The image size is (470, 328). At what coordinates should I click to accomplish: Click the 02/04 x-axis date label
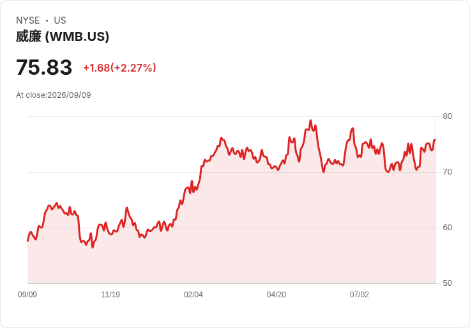pyautogui.click(x=193, y=295)
